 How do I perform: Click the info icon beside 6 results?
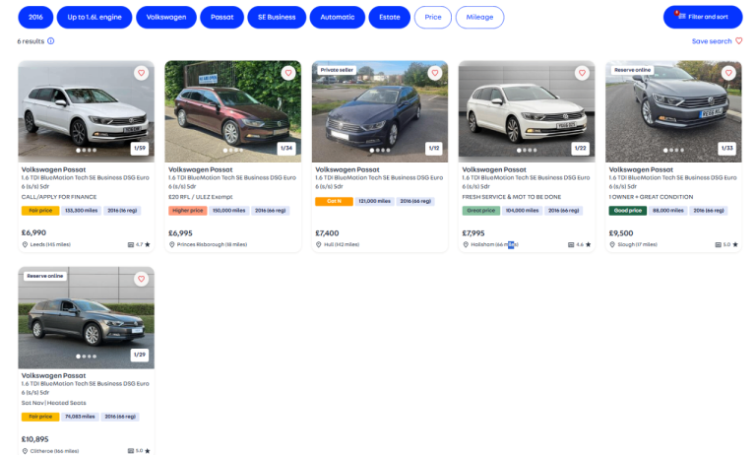(x=51, y=41)
